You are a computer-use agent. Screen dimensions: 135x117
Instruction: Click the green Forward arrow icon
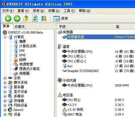click(x=17, y=19)
